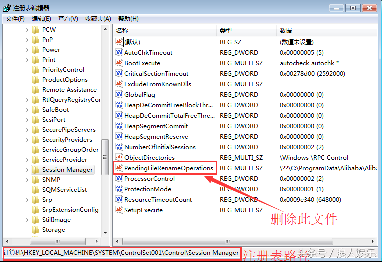Select the StillImage folder icon

coord(36,220)
